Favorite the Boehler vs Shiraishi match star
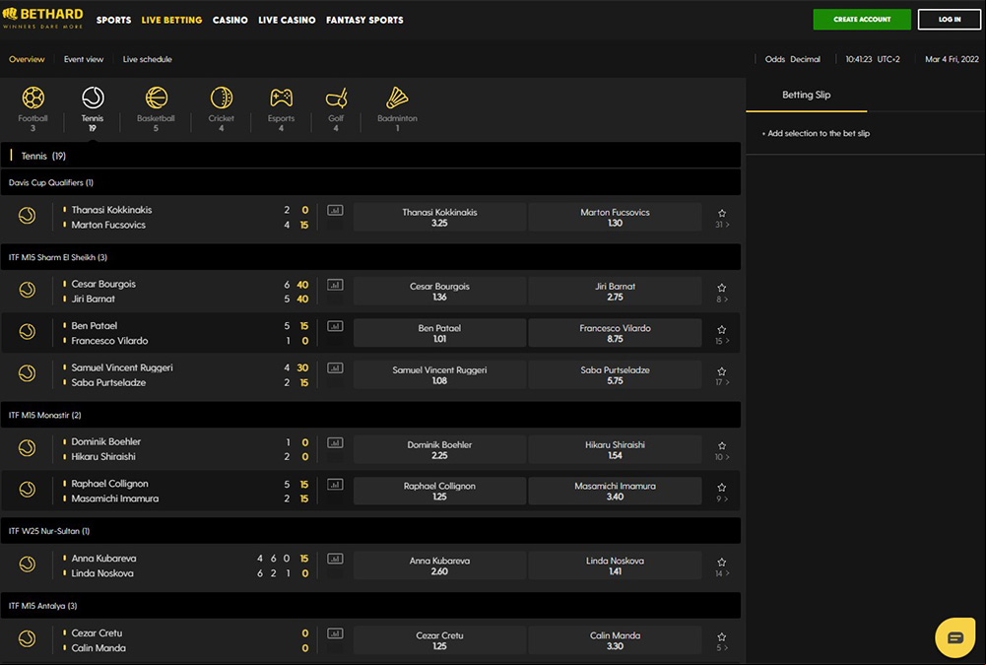Screen dimensions: 986x665 [x=722, y=446]
